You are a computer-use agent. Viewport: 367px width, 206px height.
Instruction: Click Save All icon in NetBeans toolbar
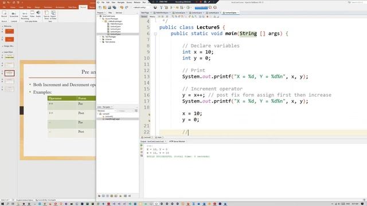pyautogui.click(x=114, y=7)
